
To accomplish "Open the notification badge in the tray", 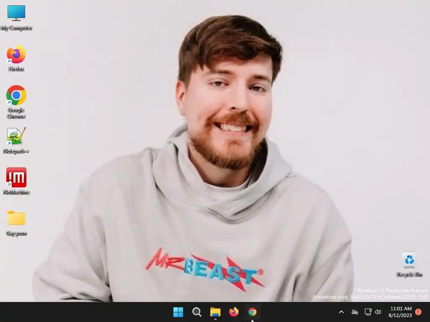I will pos(418,312).
